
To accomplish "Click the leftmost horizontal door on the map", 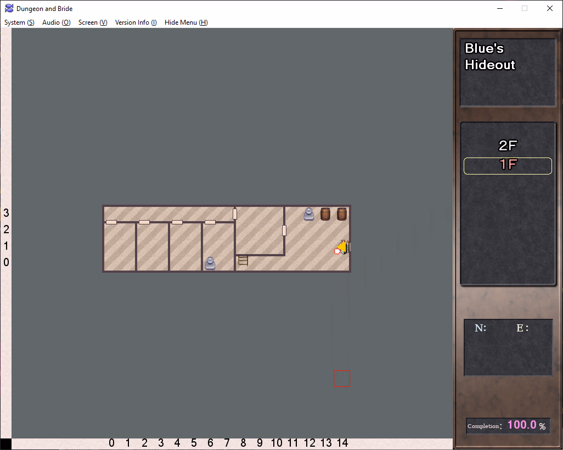I will pyautogui.click(x=111, y=222).
